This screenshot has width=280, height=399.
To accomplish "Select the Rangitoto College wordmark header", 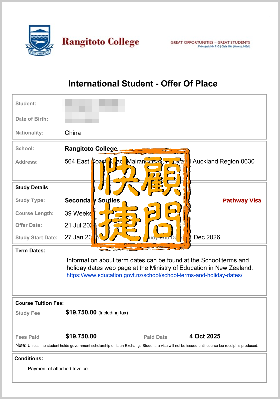I will click(x=100, y=42).
